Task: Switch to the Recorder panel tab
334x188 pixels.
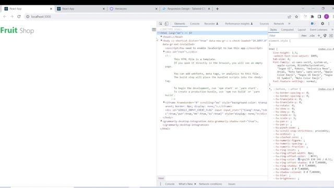Action: (211, 23)
